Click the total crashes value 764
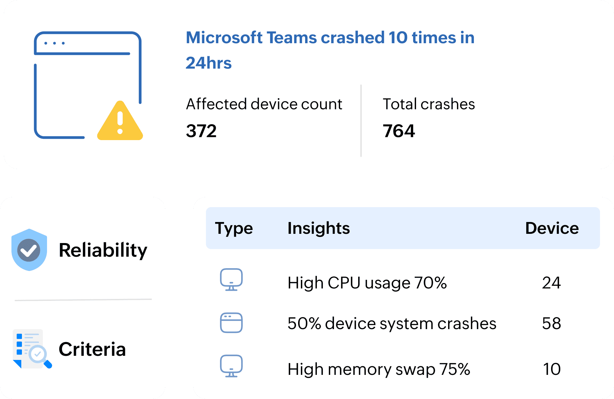Image resolution: width=614 pixels, height=399 pixels. point(399,131)
